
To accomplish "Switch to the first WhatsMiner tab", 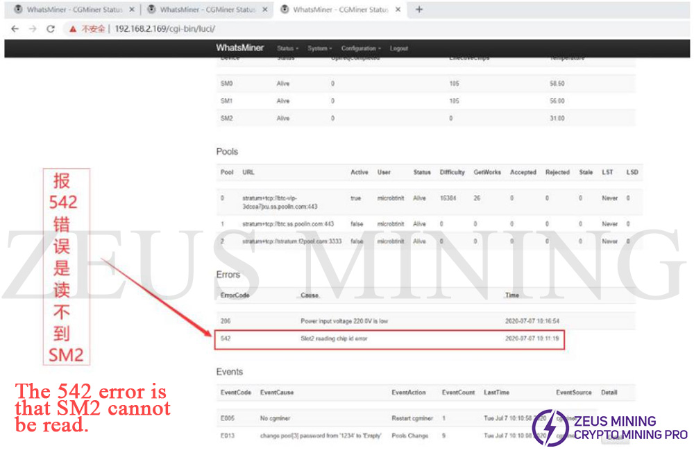I will pos(68,10).
